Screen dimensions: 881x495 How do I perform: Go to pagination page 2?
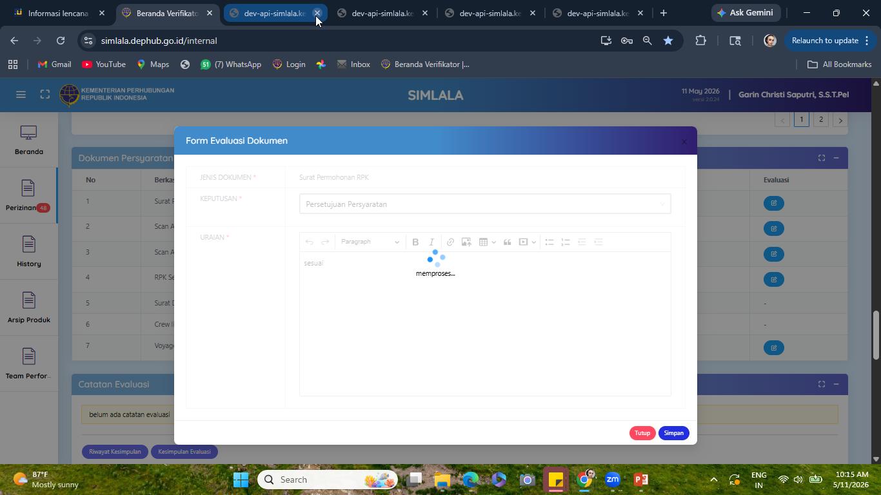pyautogui.click(x=821, y=120)
